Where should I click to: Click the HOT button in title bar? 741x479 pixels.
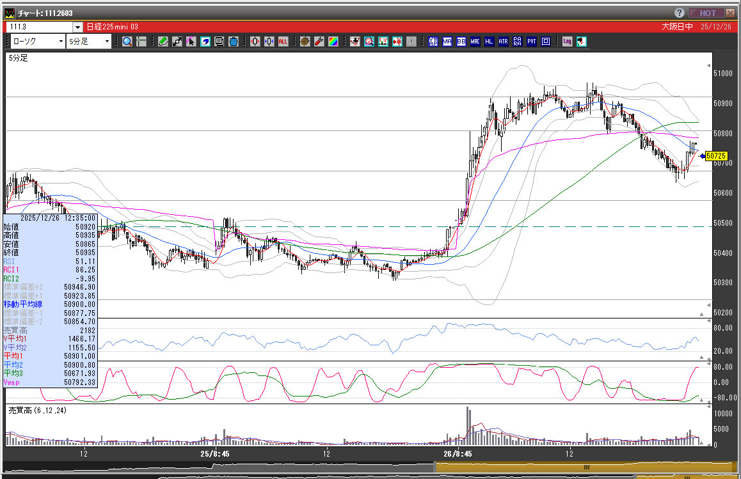tap(706, 13)
